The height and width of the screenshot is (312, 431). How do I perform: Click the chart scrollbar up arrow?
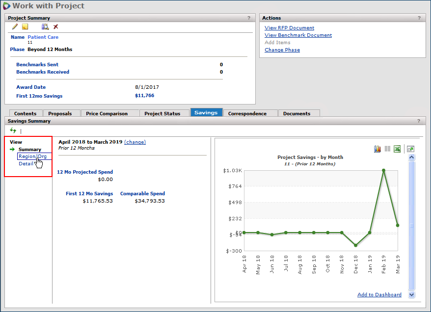tap(411, 157)
